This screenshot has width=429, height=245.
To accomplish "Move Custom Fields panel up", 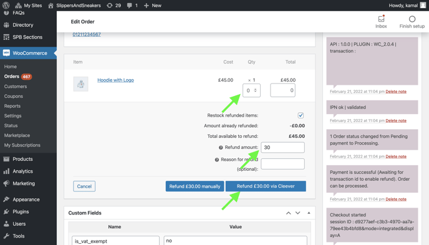I will click(x=288, y=213).
